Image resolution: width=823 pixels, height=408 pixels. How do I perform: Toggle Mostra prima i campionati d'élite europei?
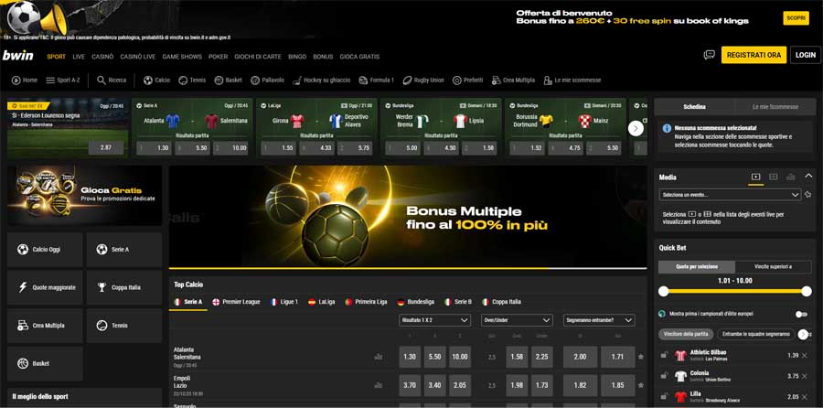[x=801, y=314]
